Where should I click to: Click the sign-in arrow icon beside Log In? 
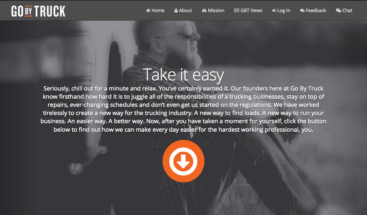pyautogui.click(x=274, y=10)
